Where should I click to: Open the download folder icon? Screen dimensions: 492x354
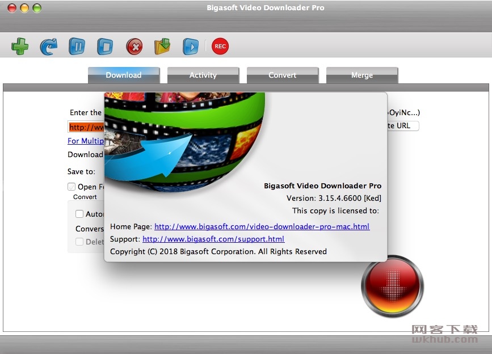pos(162,47)
